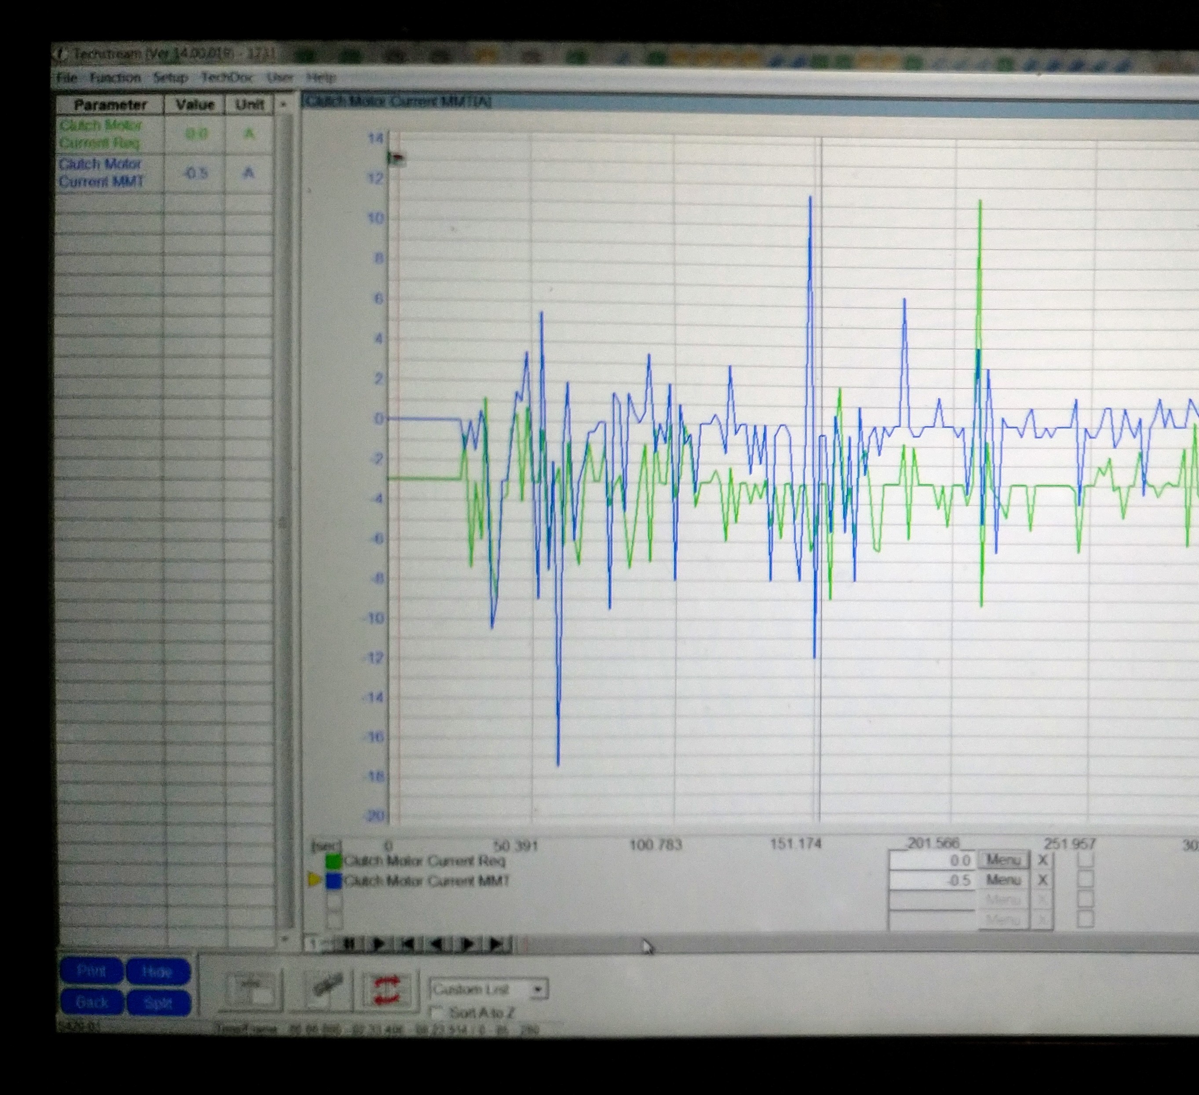Step forward one frame
Image resolution: width=1199 pixels, height=1095 pixels.
click(467, 944)
